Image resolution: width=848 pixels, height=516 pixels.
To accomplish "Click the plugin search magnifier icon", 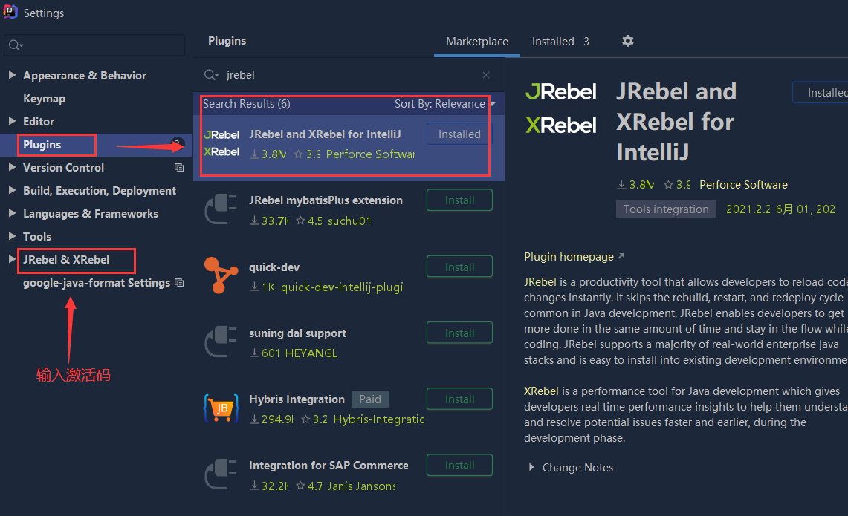I will pyautogui.click(x=211, y=74).
